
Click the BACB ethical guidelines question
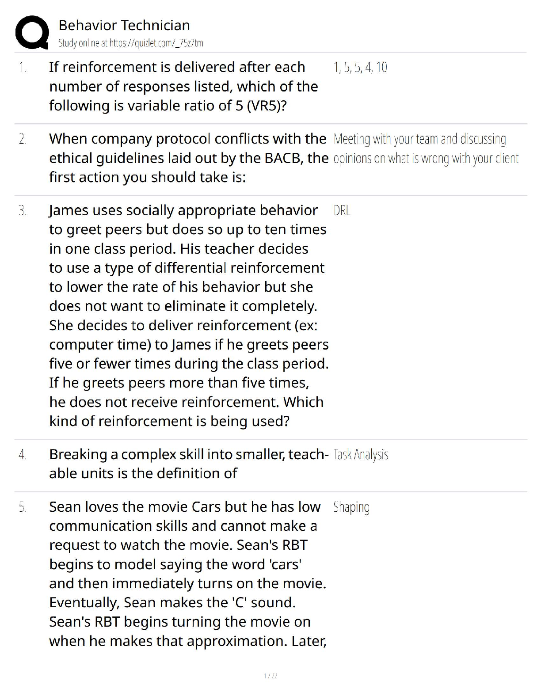[188, 158]
